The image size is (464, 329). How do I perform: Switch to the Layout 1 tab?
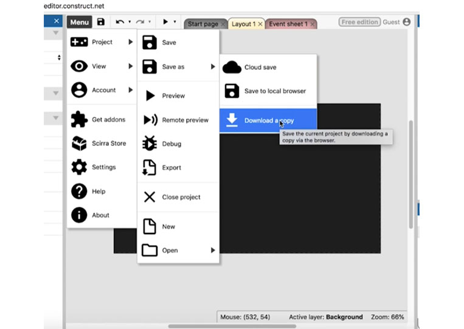[x=243, y=24]
